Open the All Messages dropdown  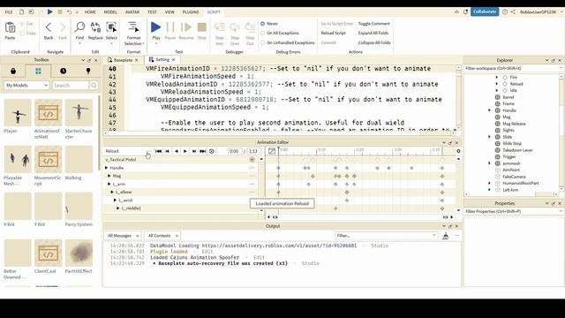coord(123,236)
